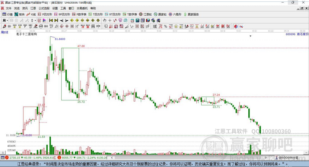Viewport: 309px width, 167px height.
Task: Select the hand pan tool
Action: pyautogui.click(x=105, y=20)
